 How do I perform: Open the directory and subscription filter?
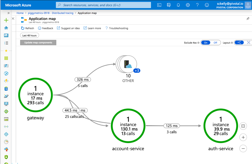[x=169, y=5]
